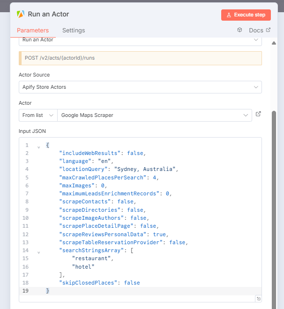Switch to the Parameters tab
The image size is (284, 309).
point(33,31)
